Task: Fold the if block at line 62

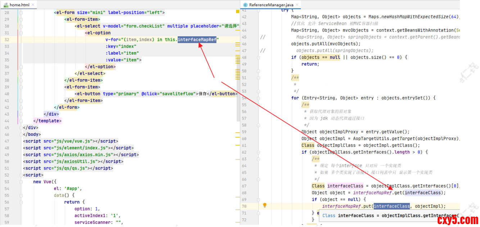Action: click(258, 152)
